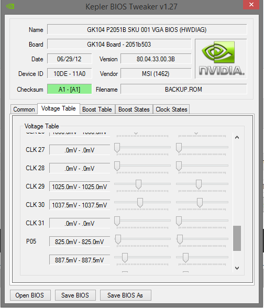Switch to the Common tab
This screenshot has width=264, height=308.
point(24,109)
